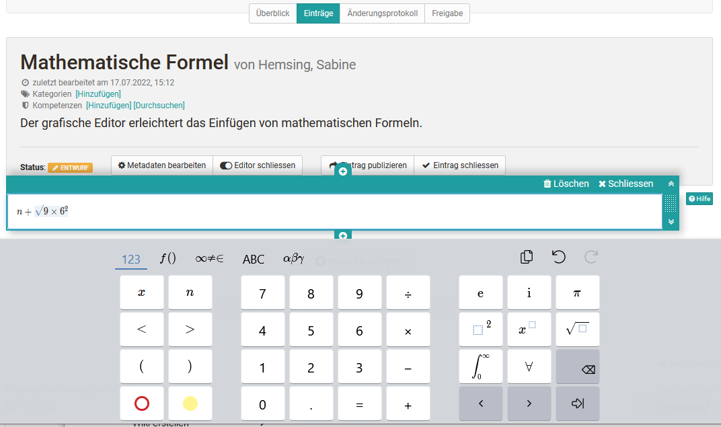Viewport: 721px width, 427px height.
Task: Switch to the αβγ Greek letters layout
Action: [x=295, y=259]
